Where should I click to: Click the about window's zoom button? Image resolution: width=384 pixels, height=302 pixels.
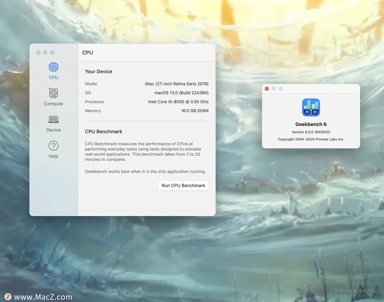pos(280,89)
